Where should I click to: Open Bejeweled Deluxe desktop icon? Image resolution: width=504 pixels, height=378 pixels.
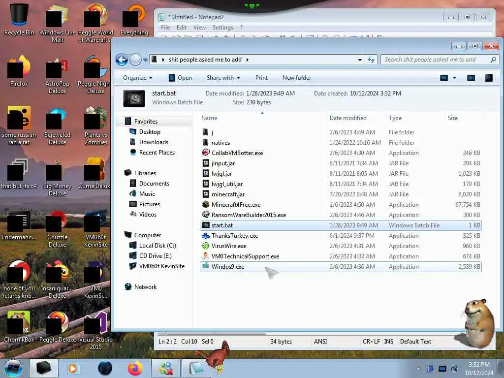coord(57,126)
